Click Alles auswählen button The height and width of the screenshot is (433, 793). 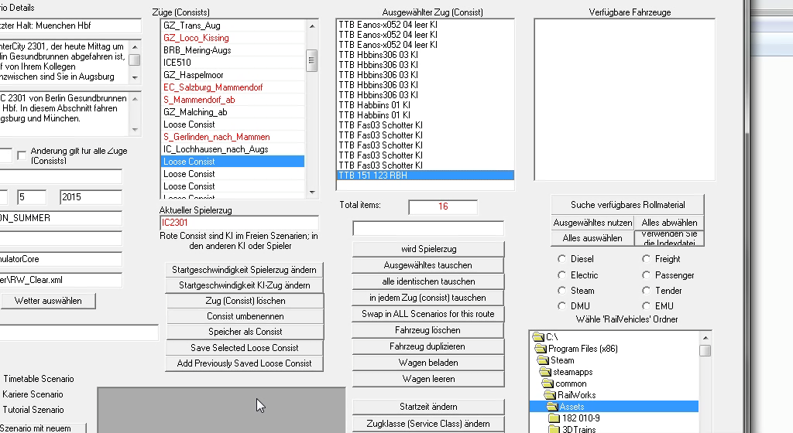[x=592, y=238]
